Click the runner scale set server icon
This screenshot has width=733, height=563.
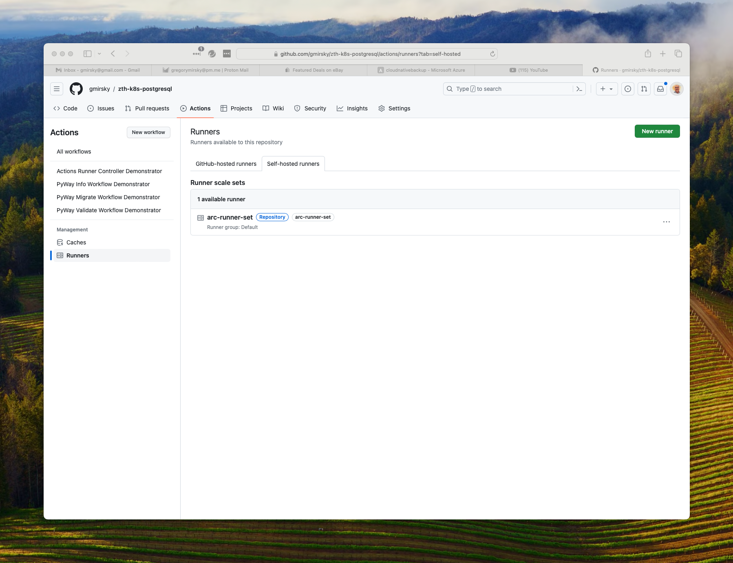point(201,218)
